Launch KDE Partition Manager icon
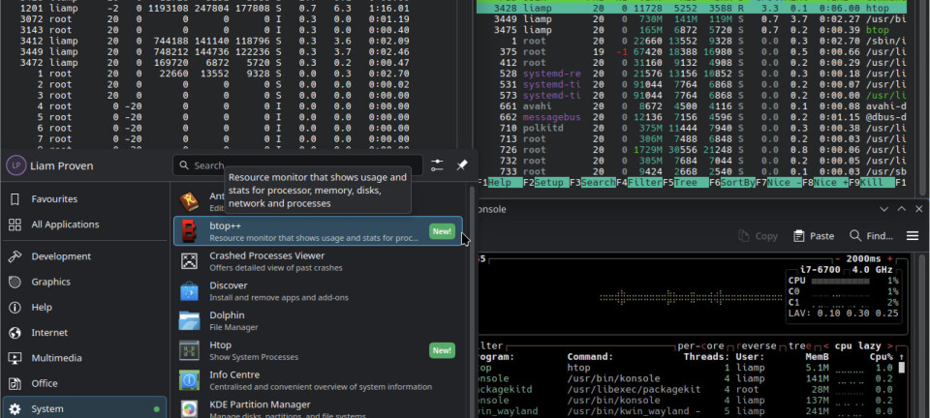930x418 pixels. click(x=189, y=409)
